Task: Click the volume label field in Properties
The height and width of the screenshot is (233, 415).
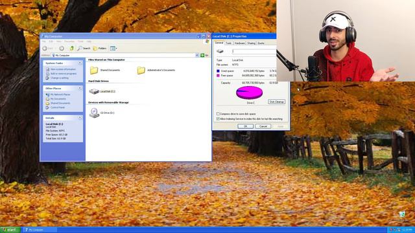Action: point(254,51)
